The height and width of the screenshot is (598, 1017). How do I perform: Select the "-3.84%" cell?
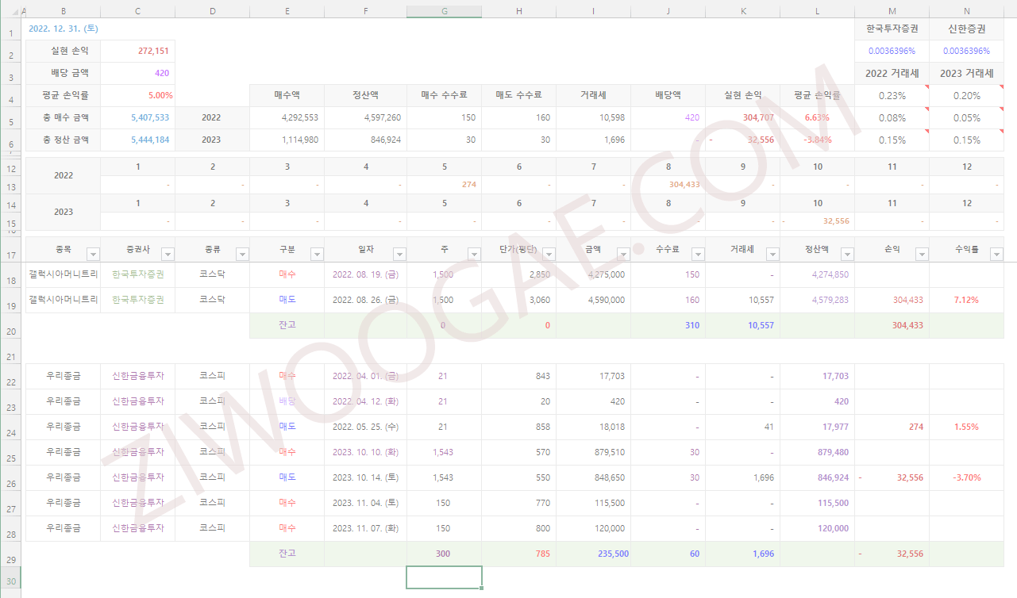(818, 140)
